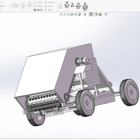Click the Zoom to Fit magnifier icon
This screenshot has height=140, width=140.
[61, 14]
